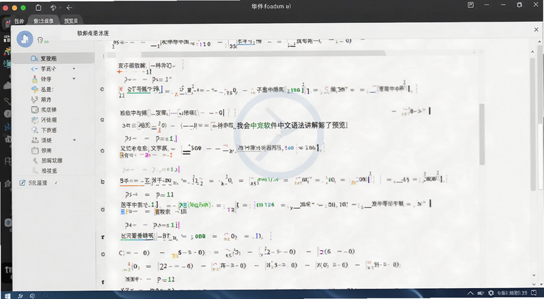Close the inner panel with its X button
The width and height of the screenshot is (544, 299).
536,30
